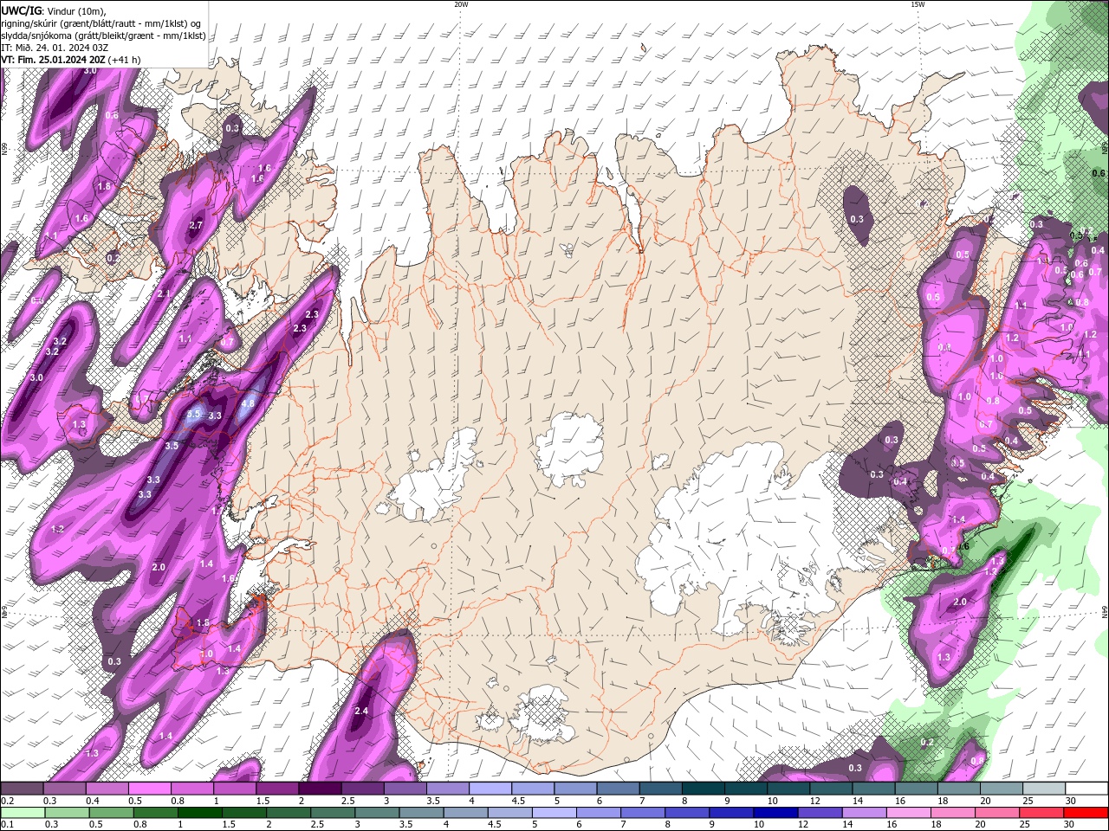
Task: Click the white Langjökull glacier in the western highlands
Action: [x=433, y=476]
